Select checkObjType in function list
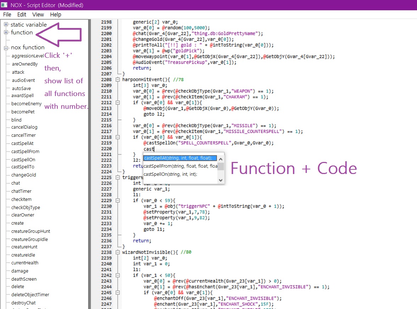417x309 pixels. [x=26, y=208]
